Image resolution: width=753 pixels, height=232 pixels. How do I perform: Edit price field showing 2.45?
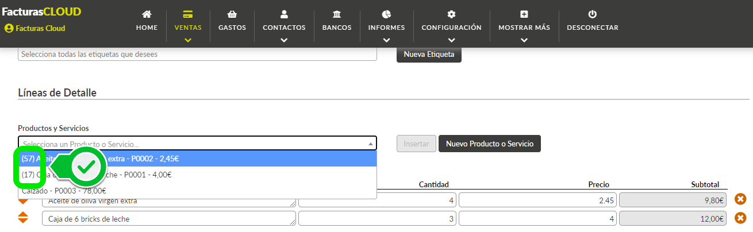point(538,200)
